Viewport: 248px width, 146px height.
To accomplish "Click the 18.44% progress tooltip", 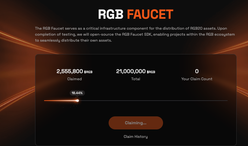I will click(x=77, y=93).
